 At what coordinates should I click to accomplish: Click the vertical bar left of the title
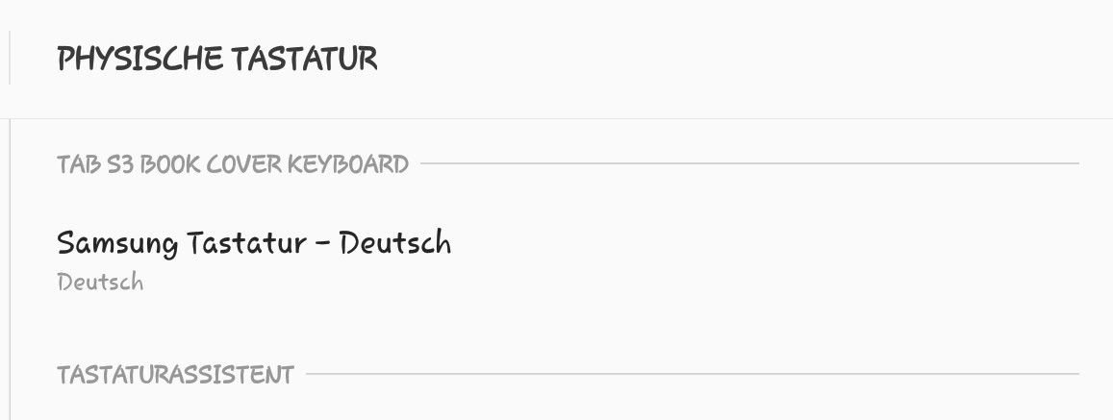coord(10,58)
